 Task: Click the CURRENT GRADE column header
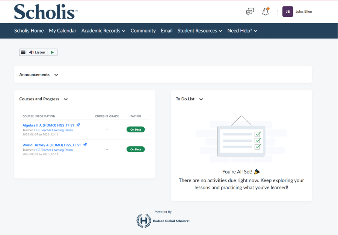(107, 116)
